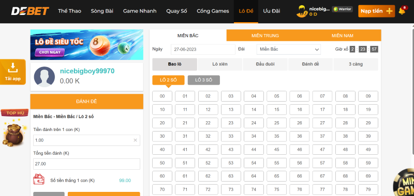Viewport: 414px width, 196px height.
Task: Select number 27 in the grid
Action: point(322,123)
